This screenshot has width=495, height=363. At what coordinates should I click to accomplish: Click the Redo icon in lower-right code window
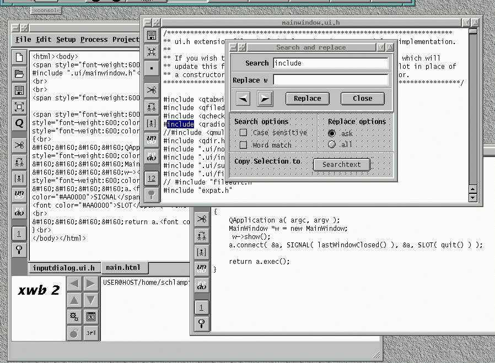202,285
